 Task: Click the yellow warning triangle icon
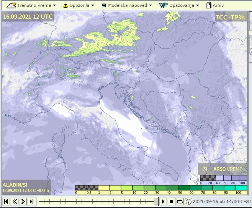pos(65,5)
